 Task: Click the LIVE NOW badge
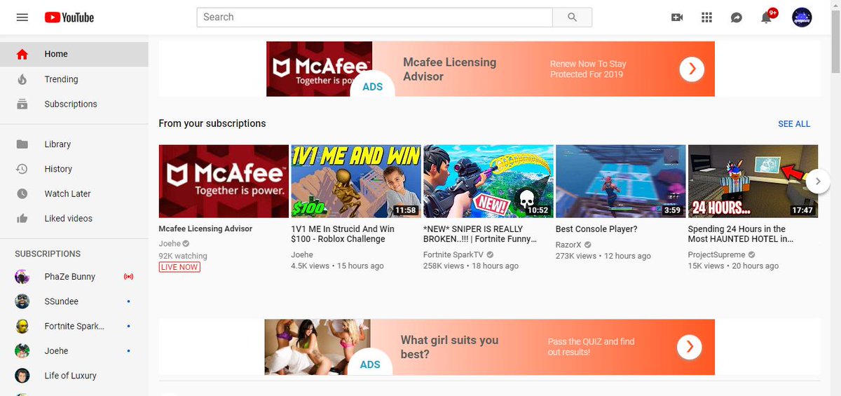click(x=179, y=267)
